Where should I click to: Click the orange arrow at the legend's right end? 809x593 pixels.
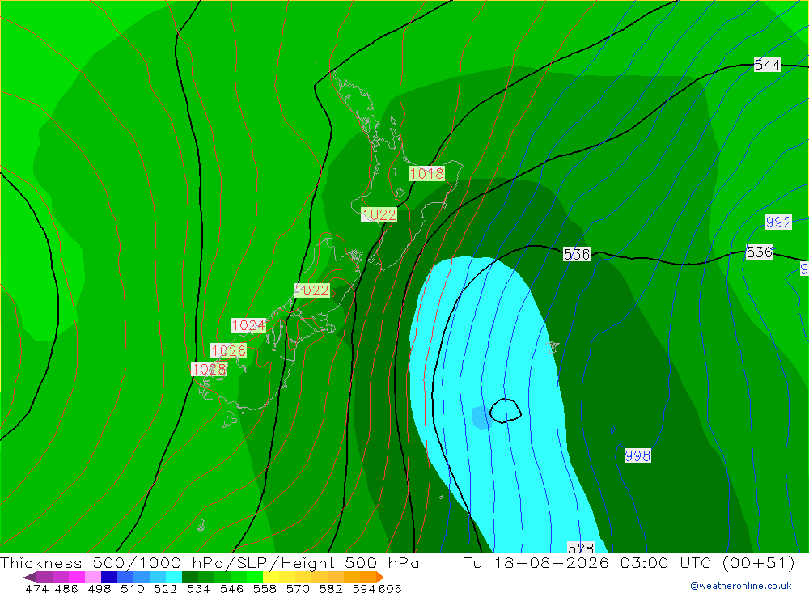coord(380,577)
